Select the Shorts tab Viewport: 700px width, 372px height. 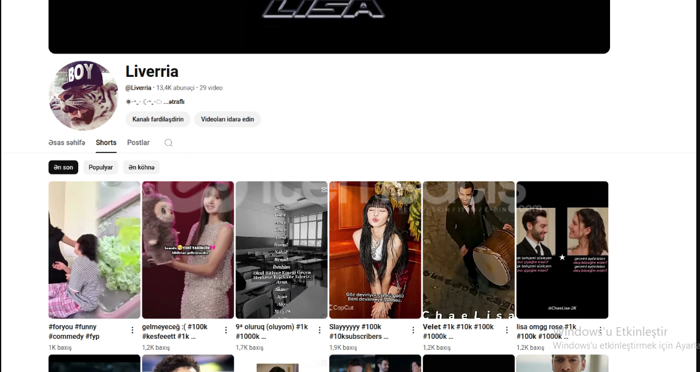tap(106, 143)
